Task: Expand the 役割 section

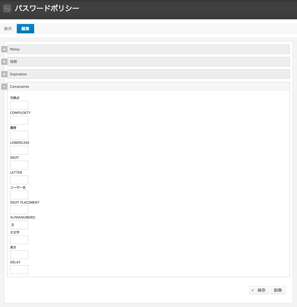Action: [4, 61]
